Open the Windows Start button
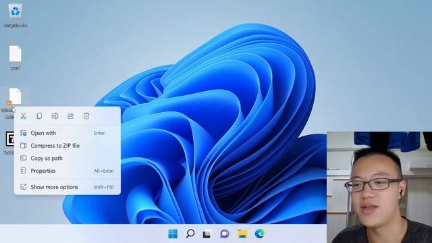The height and width of the screenshot is (243, 432). 173,234
